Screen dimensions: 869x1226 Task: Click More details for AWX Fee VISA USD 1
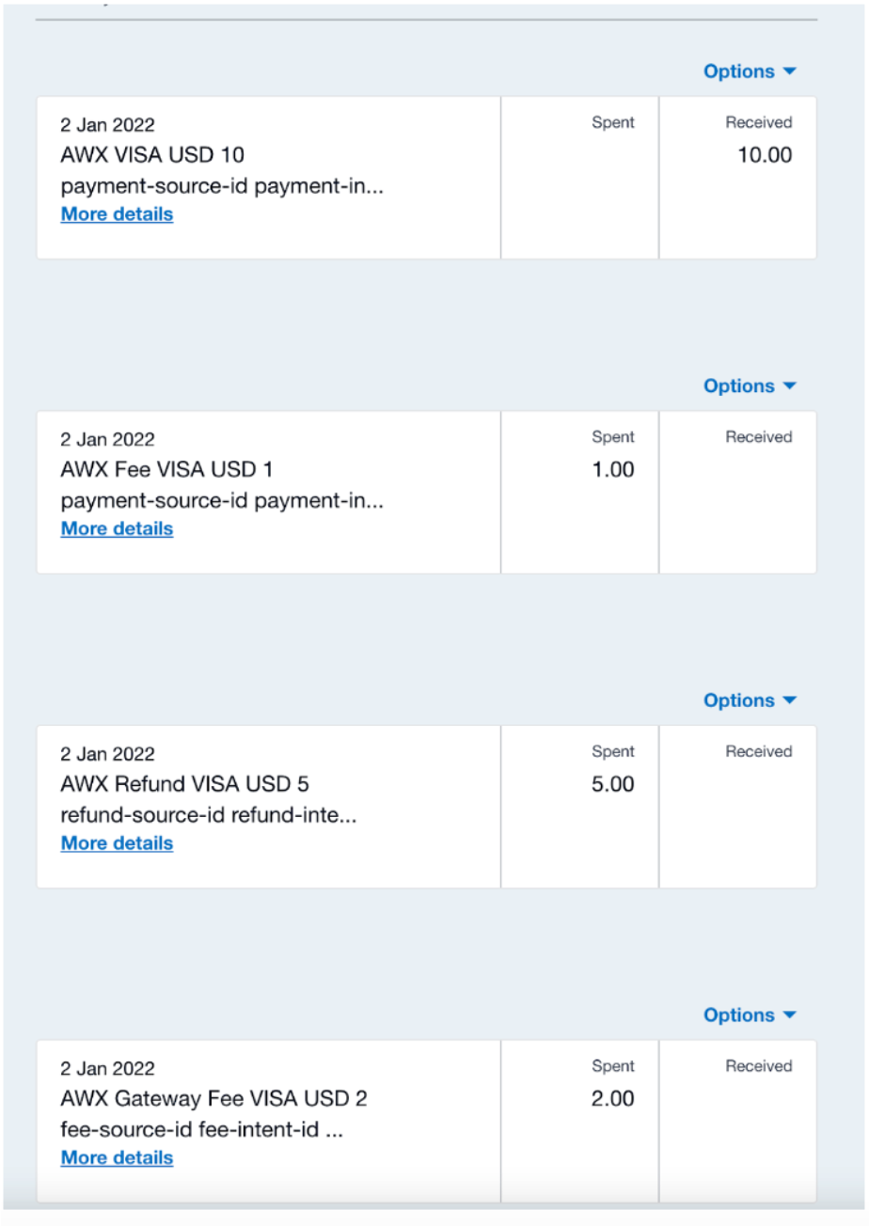[117, 529]
